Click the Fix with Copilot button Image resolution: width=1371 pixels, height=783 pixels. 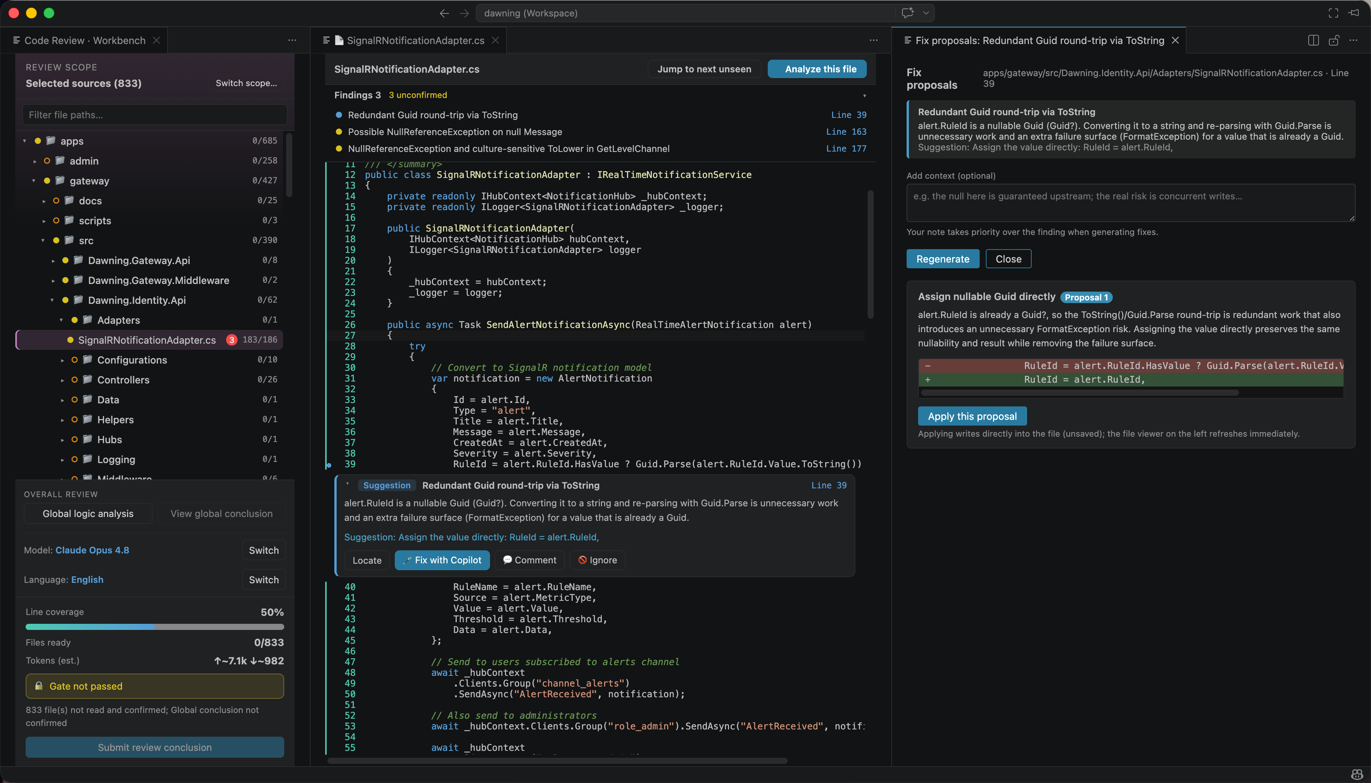click(x=442, y=560)
